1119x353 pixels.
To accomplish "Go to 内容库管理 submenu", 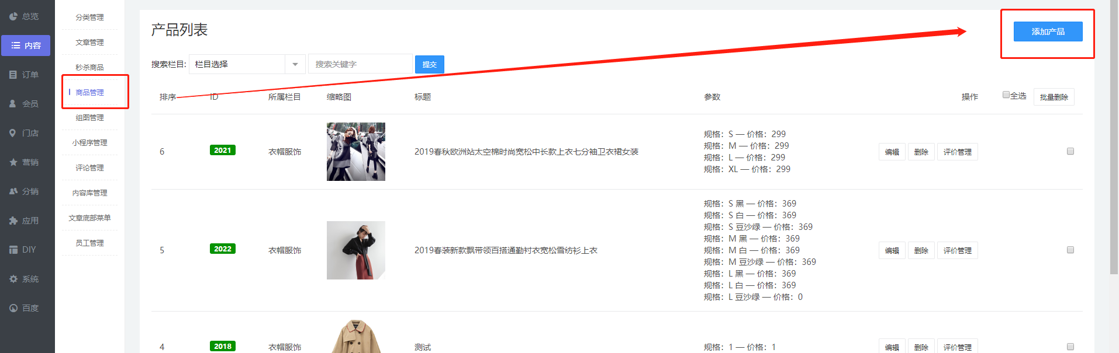I will tap(89, 193).
